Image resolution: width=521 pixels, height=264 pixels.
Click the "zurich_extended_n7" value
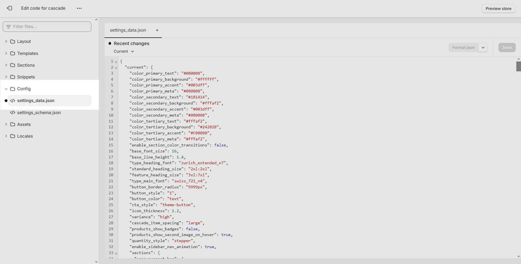pyautogui.click(x=203, y=163)
